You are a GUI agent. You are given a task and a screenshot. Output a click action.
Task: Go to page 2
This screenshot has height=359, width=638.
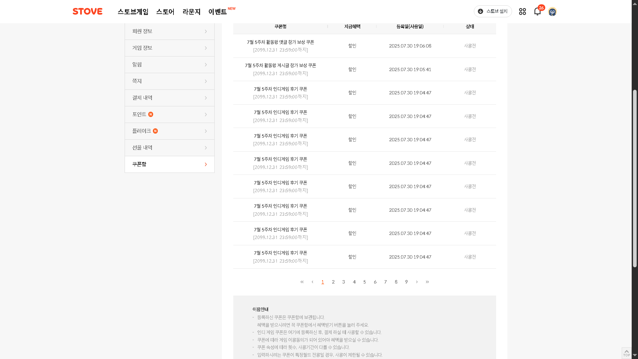(333, 282)
